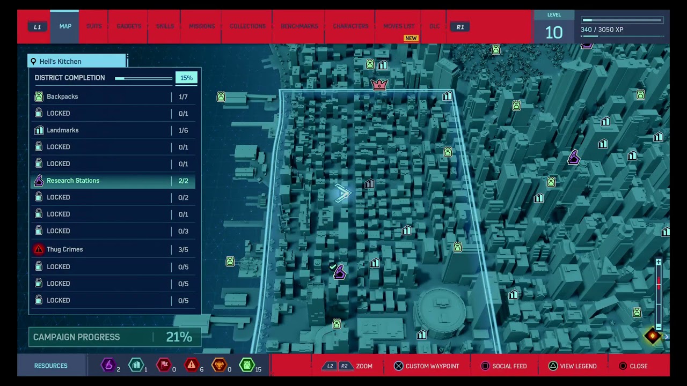Select the LOCKED row showing 0/2
This screenshot has width=687, height=386.
[113, 197]
